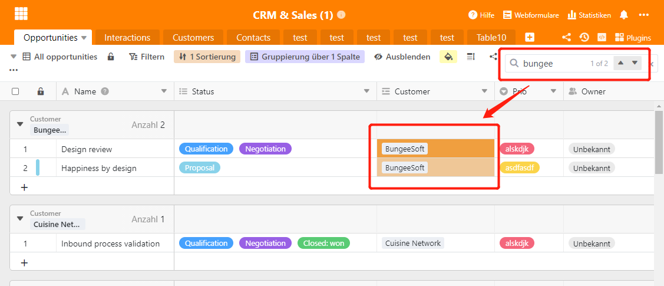Toggle the select-all rows checkbox
This screenshot has height=286, width=664.
[x=15, y=91]
